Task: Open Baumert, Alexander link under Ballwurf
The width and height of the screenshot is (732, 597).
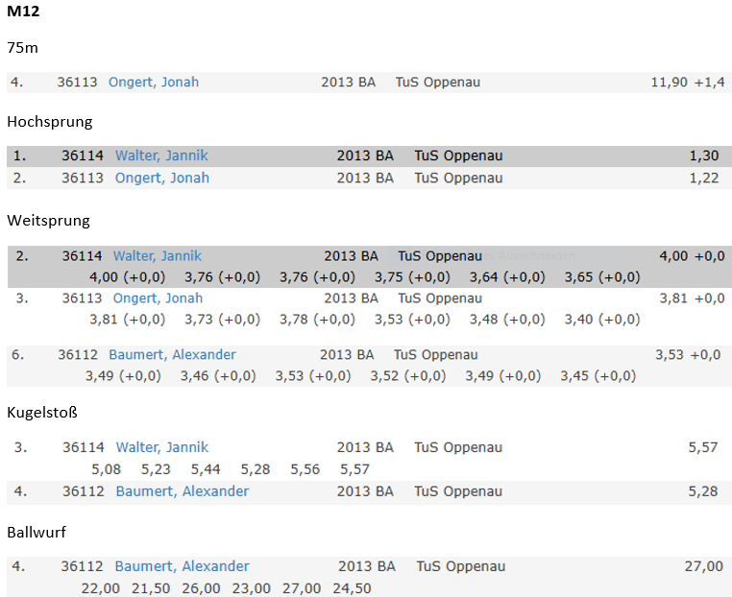Action: (183, 566)
